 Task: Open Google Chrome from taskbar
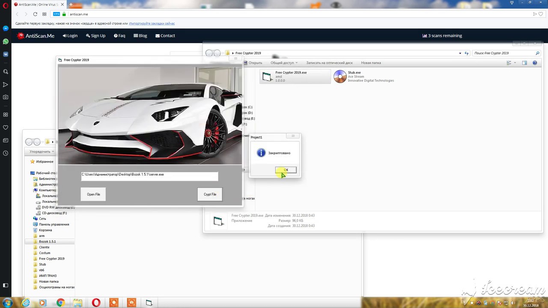(x=60, y=303)
